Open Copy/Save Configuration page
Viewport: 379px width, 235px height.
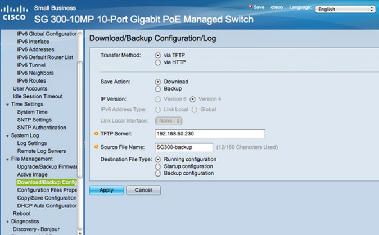pos(47,198)
